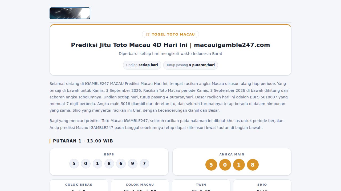Screen dimensions: 341x191
Task: Select the "Diperbarui setiap hari" subtitle text
Action: [x=170, y=54]
